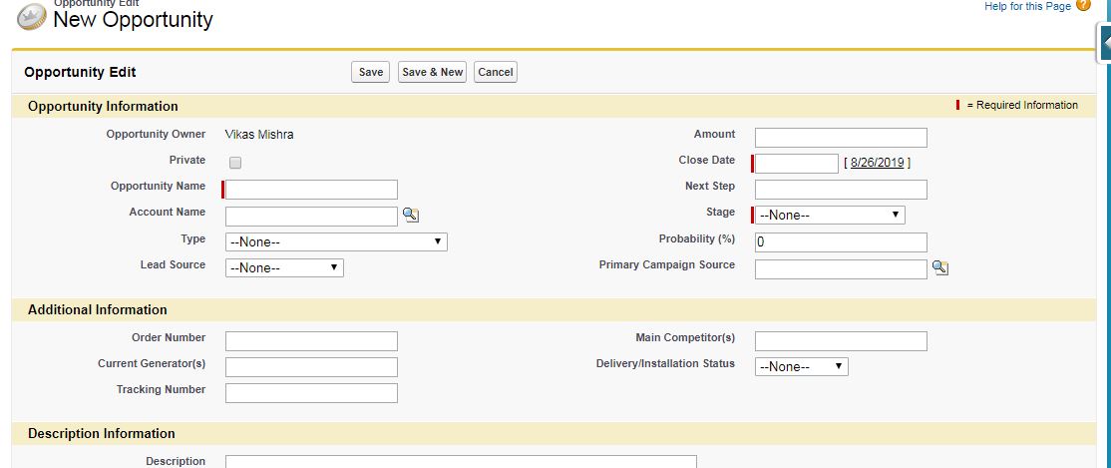Focus the Close Date field
Image resolution: width=1111 pixels, height=468 pixels.
797,163
